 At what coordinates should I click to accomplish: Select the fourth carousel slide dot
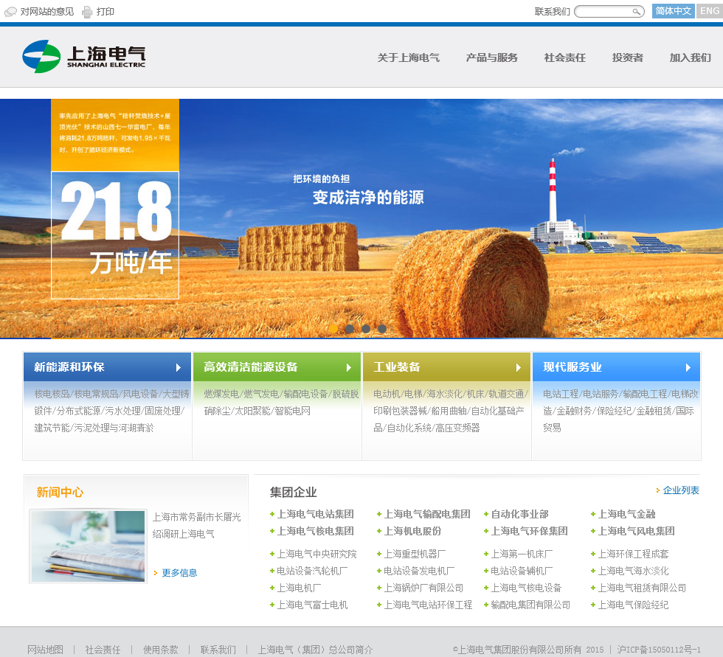[382, 329]
